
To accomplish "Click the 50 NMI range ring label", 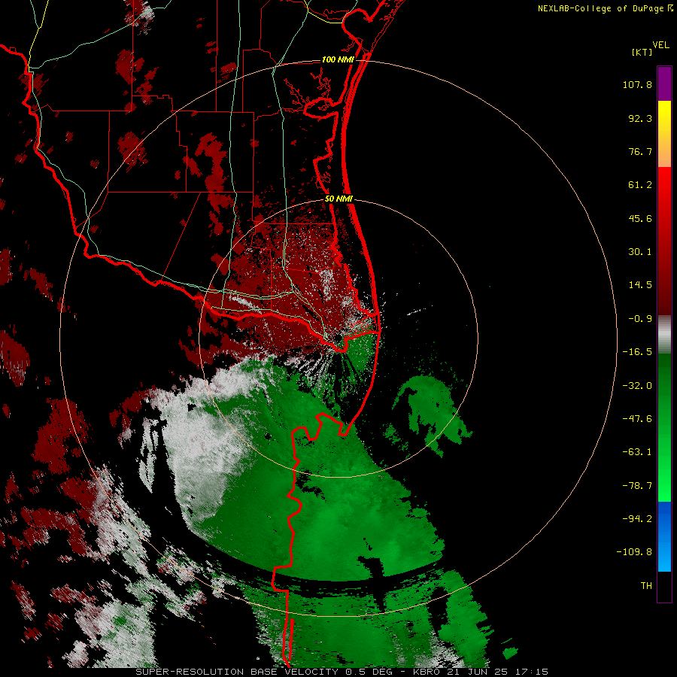I will click(338, 199).
